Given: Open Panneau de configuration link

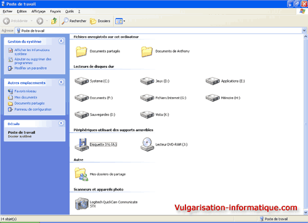Looking at the screenshot, I should 33,110.
